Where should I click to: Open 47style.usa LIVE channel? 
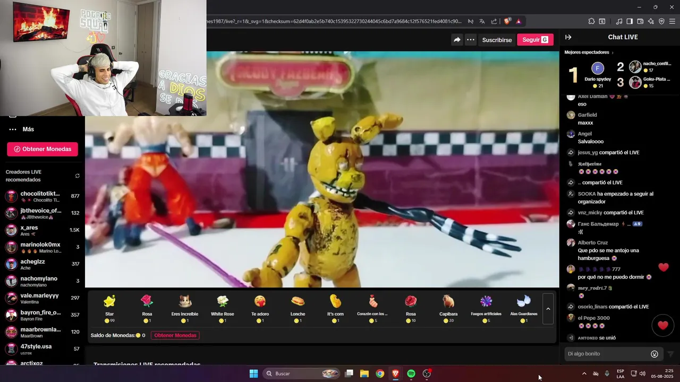pos(42,349)
